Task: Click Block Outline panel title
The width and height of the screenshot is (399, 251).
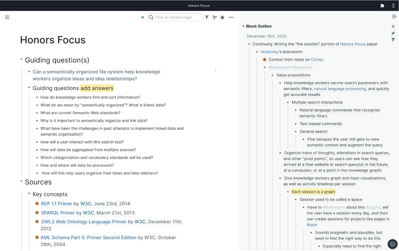Action: pyautogui.click(x=259, y=26)
